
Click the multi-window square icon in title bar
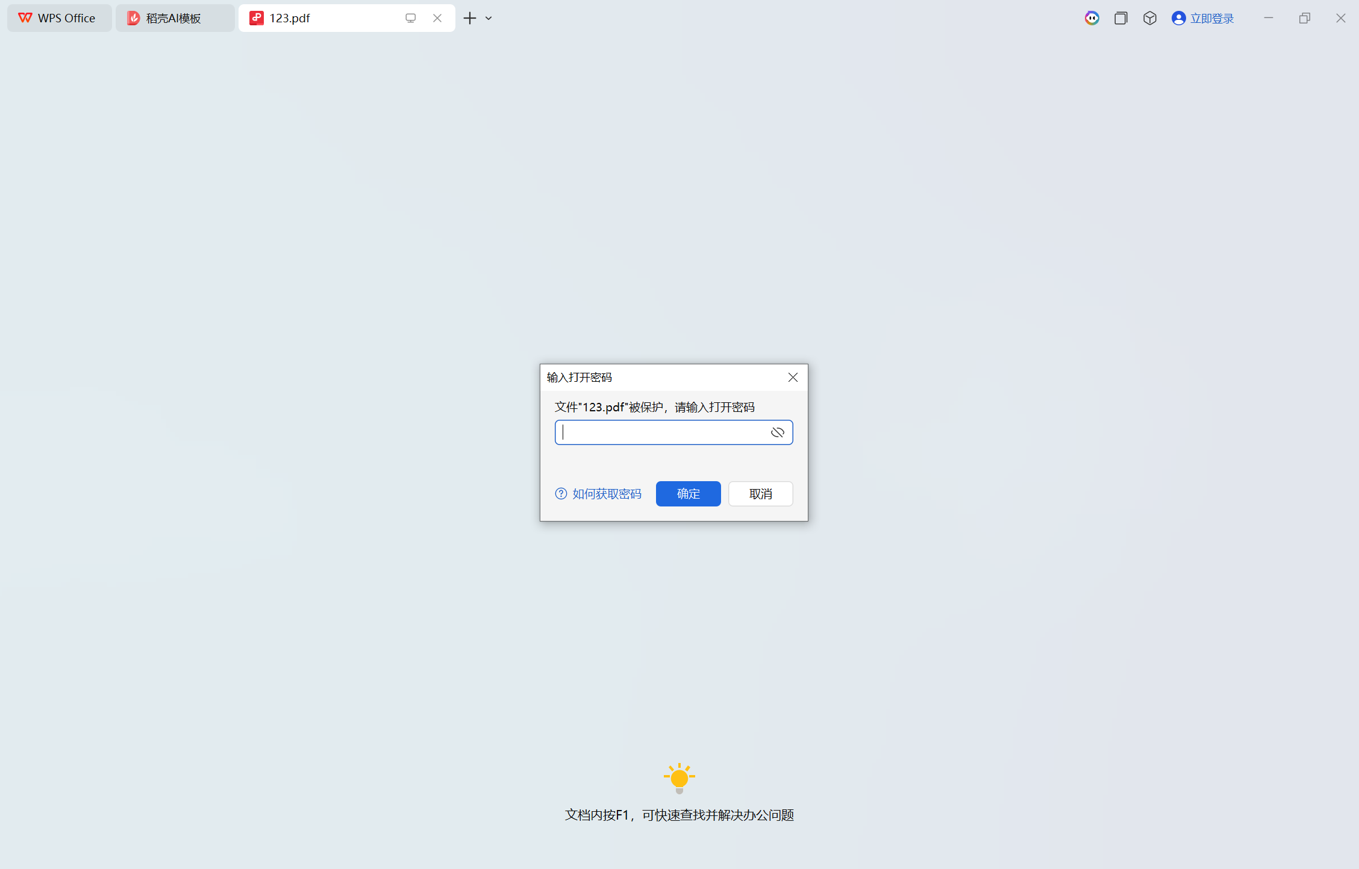[x=1120, y=18]
